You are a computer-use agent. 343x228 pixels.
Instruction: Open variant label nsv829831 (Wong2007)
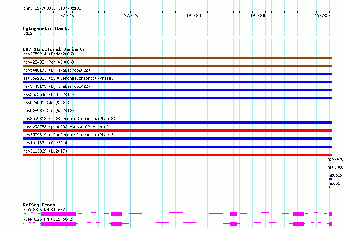(x=46, y=102)
